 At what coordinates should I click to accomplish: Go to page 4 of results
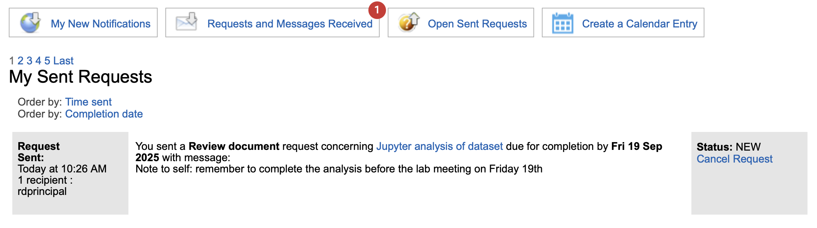38,61
